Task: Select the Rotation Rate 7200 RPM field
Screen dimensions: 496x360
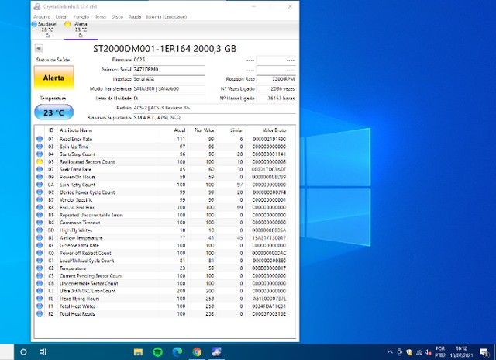Action: [x=276, y=79]
